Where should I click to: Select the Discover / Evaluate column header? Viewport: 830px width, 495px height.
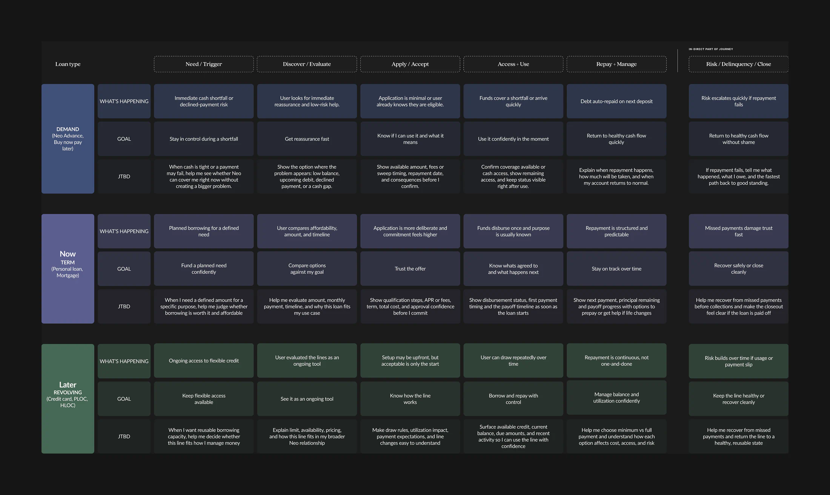[307, 64]
